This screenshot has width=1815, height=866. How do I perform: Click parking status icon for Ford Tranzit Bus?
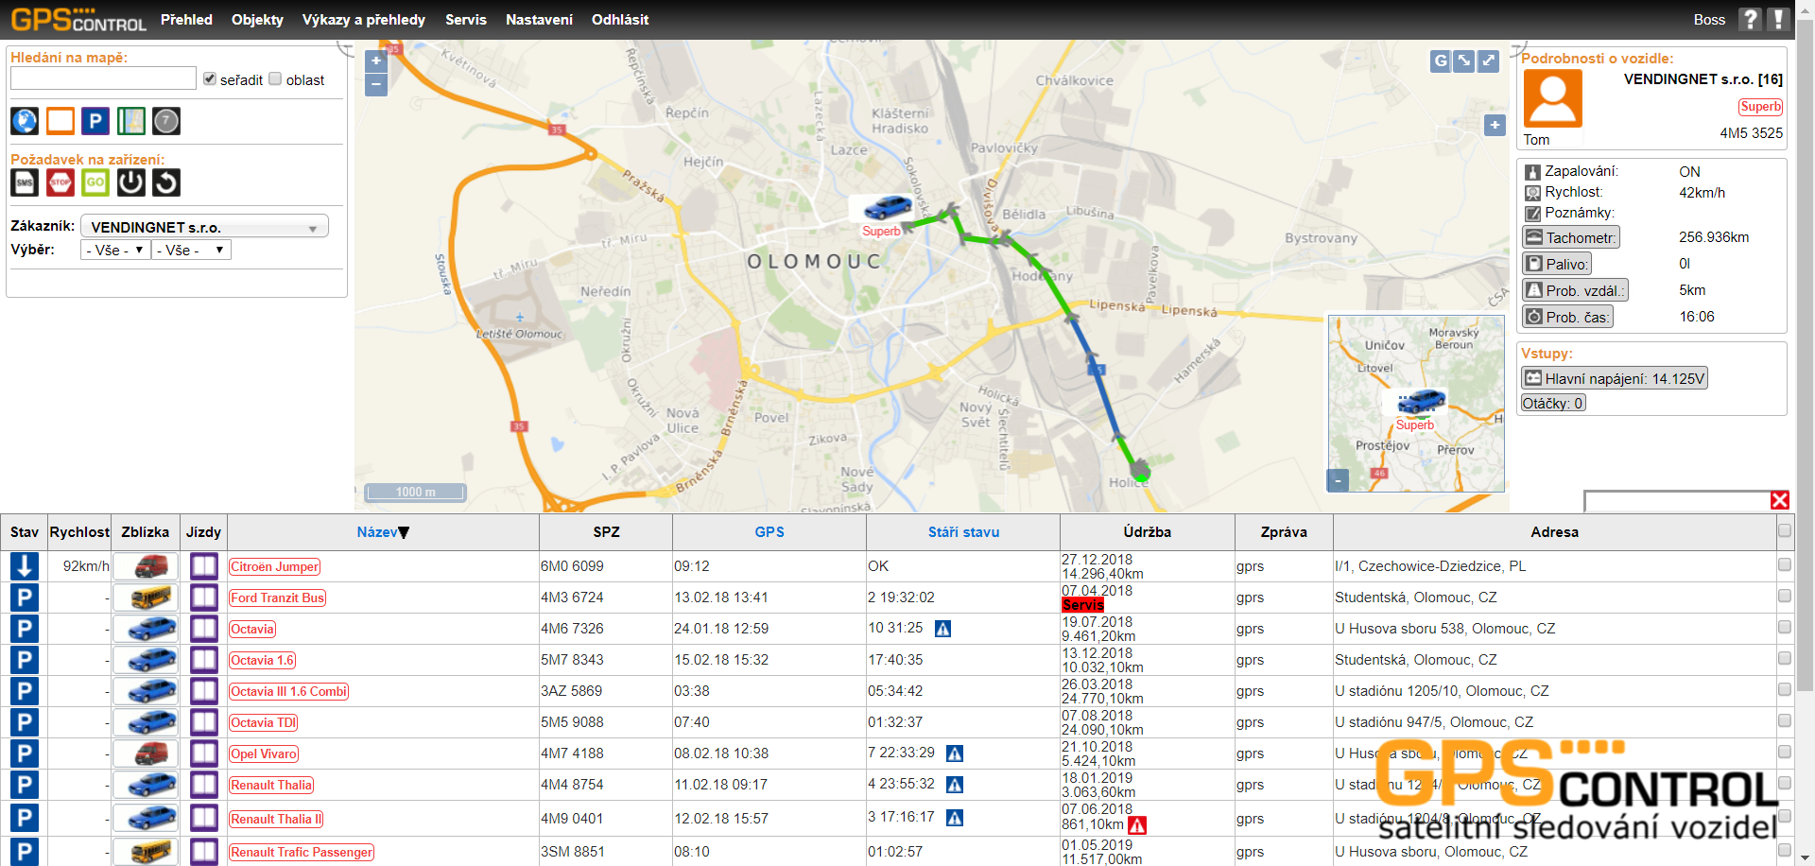25,598
